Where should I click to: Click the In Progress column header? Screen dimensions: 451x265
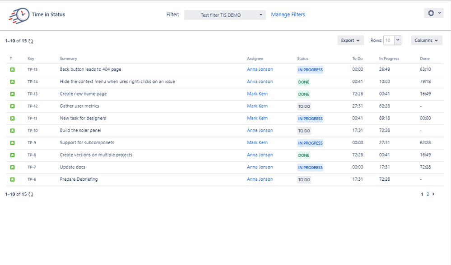[389, 59]
